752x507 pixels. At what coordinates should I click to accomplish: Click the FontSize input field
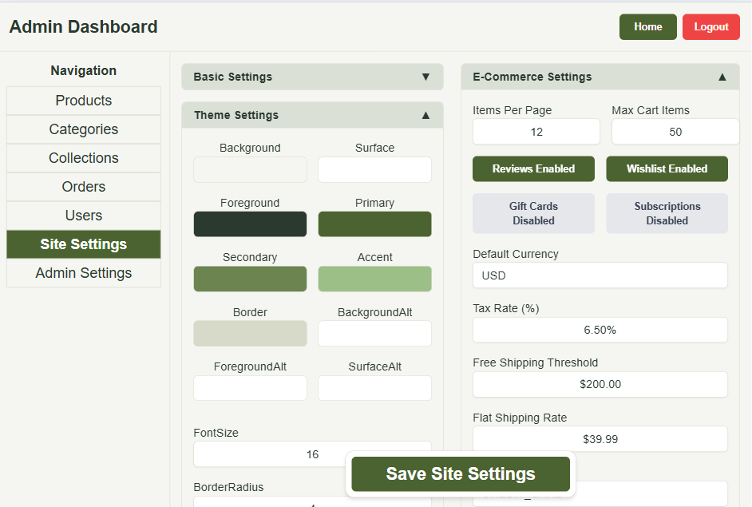coord(312,454)
